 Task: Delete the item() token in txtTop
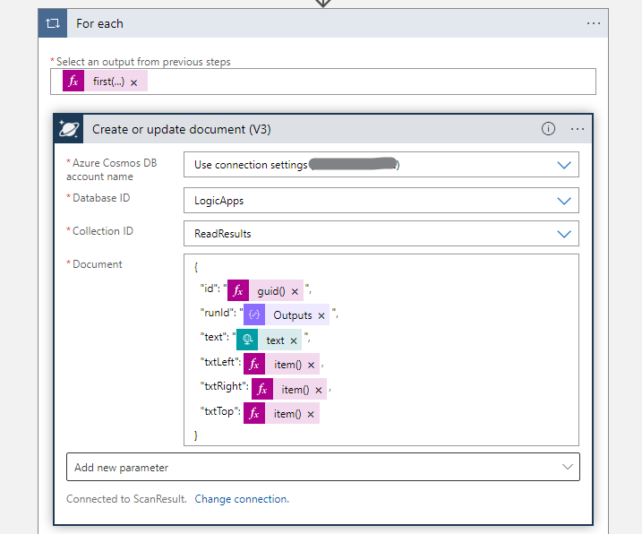[x=311, y=414]
